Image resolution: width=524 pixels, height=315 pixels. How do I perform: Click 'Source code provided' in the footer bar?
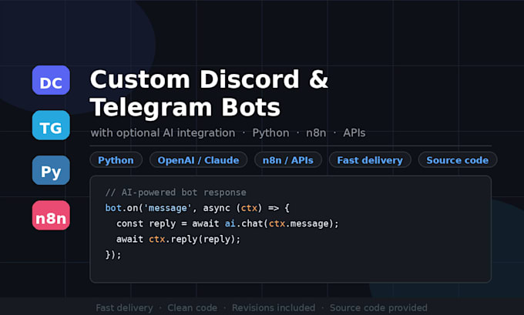pyautogui.click(x=378, y=307)
